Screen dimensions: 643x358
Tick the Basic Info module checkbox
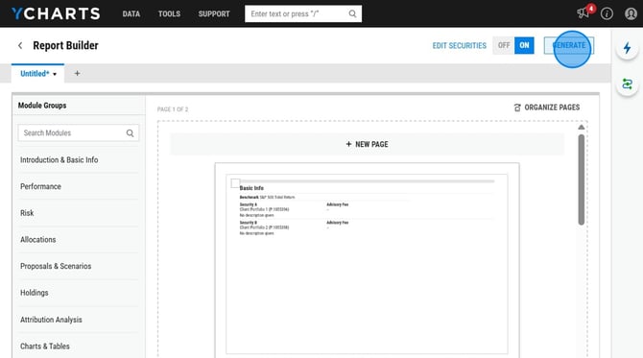235,183
